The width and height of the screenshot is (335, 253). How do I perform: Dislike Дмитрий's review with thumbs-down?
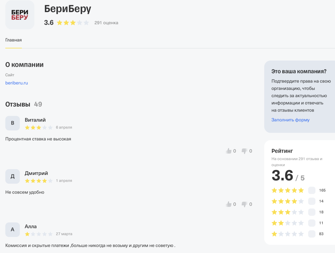244,204
